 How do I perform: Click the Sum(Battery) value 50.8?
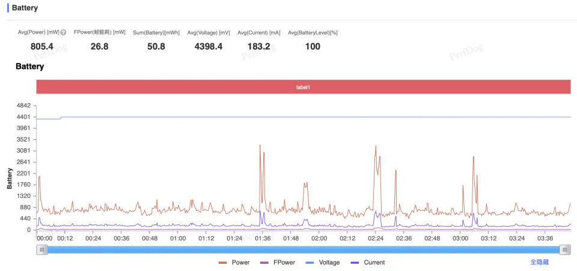pos(156,46)
